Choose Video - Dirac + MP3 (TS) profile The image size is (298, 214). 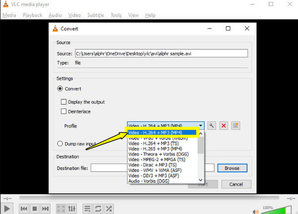click(163, 165)
